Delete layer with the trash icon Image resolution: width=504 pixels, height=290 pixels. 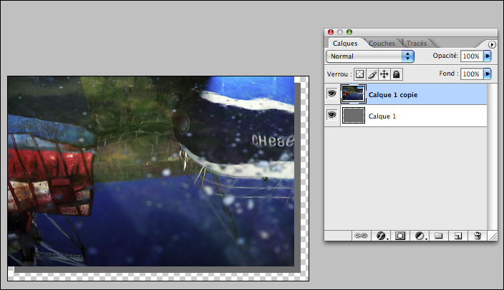click(478, 235)
